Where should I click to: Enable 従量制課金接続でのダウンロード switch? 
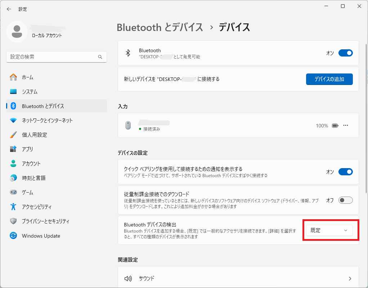[345, 200]
